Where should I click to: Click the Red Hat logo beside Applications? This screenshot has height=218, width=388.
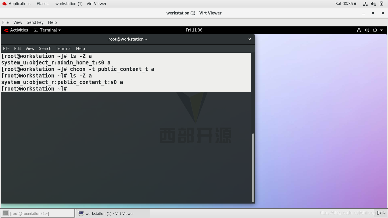(x=4, y=4)
